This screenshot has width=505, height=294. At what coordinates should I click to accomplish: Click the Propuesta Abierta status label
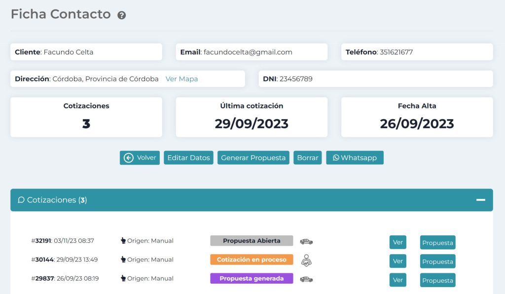[x=252, y=241]
